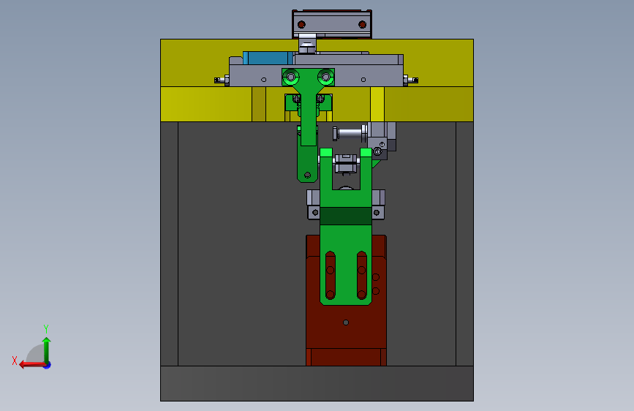Select the green T-shaped bracket with two bolts
This screenshot has height=411, width=634.
309,106
